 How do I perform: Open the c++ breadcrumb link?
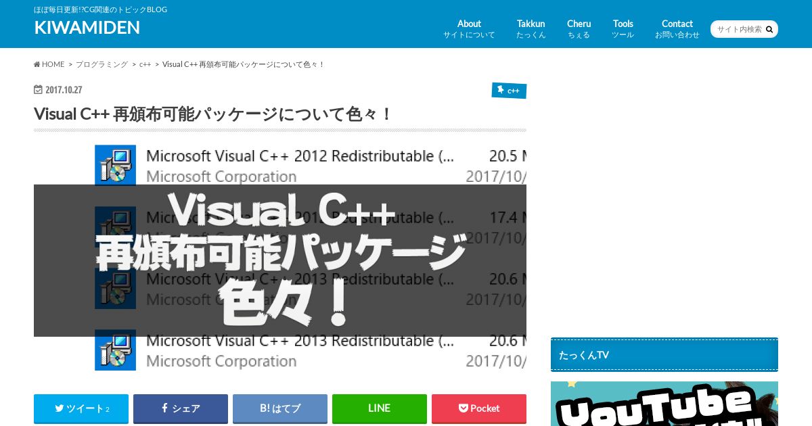click(145, 64)
